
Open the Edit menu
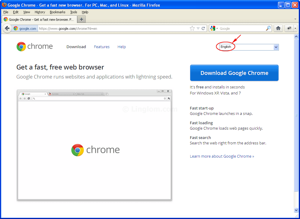tap(16, 12)
